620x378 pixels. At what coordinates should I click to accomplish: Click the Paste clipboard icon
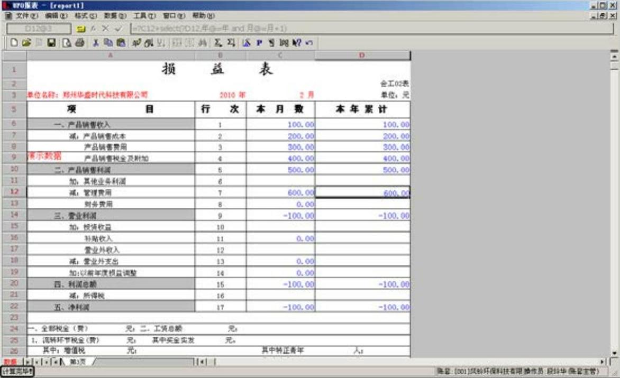pyautogui.click(x=121, y=43)
